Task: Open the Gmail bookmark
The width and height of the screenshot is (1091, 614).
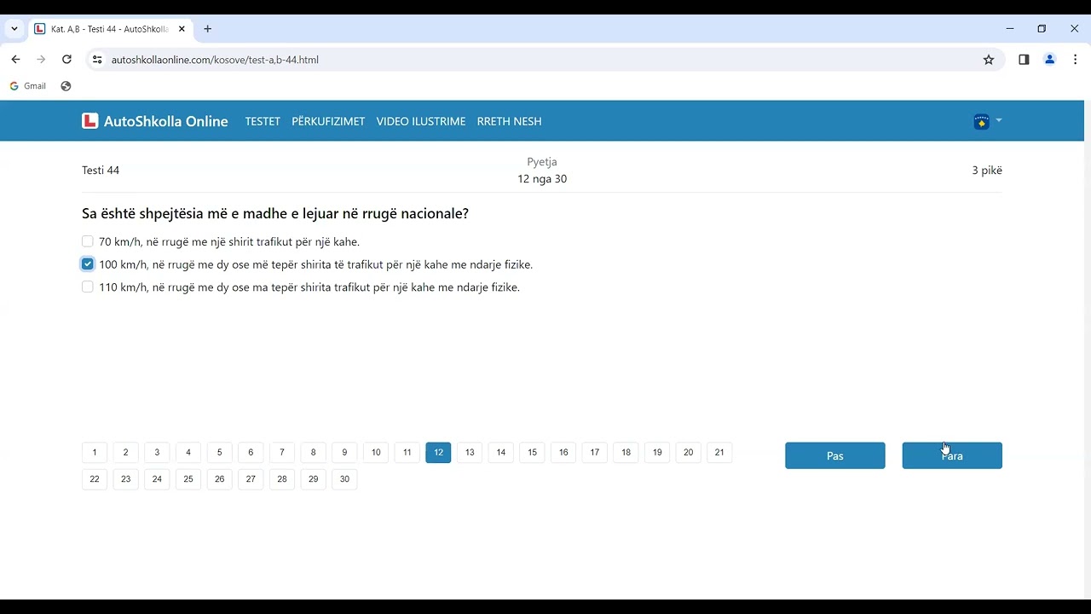Action: tap(28, 86)
